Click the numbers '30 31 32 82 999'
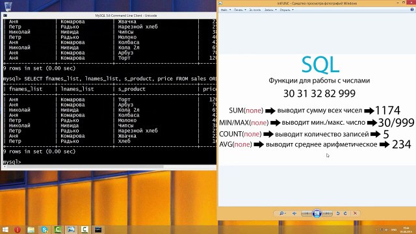The width and height of the screenshot is (416, 234). (x=319, y=94)
